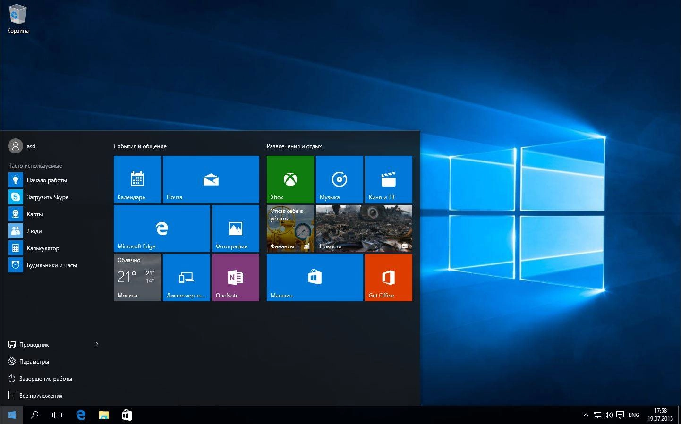Click the Windows Start button
Image resolution: width=681 pixels, height=424 pixels.
[x=11, y=415]
